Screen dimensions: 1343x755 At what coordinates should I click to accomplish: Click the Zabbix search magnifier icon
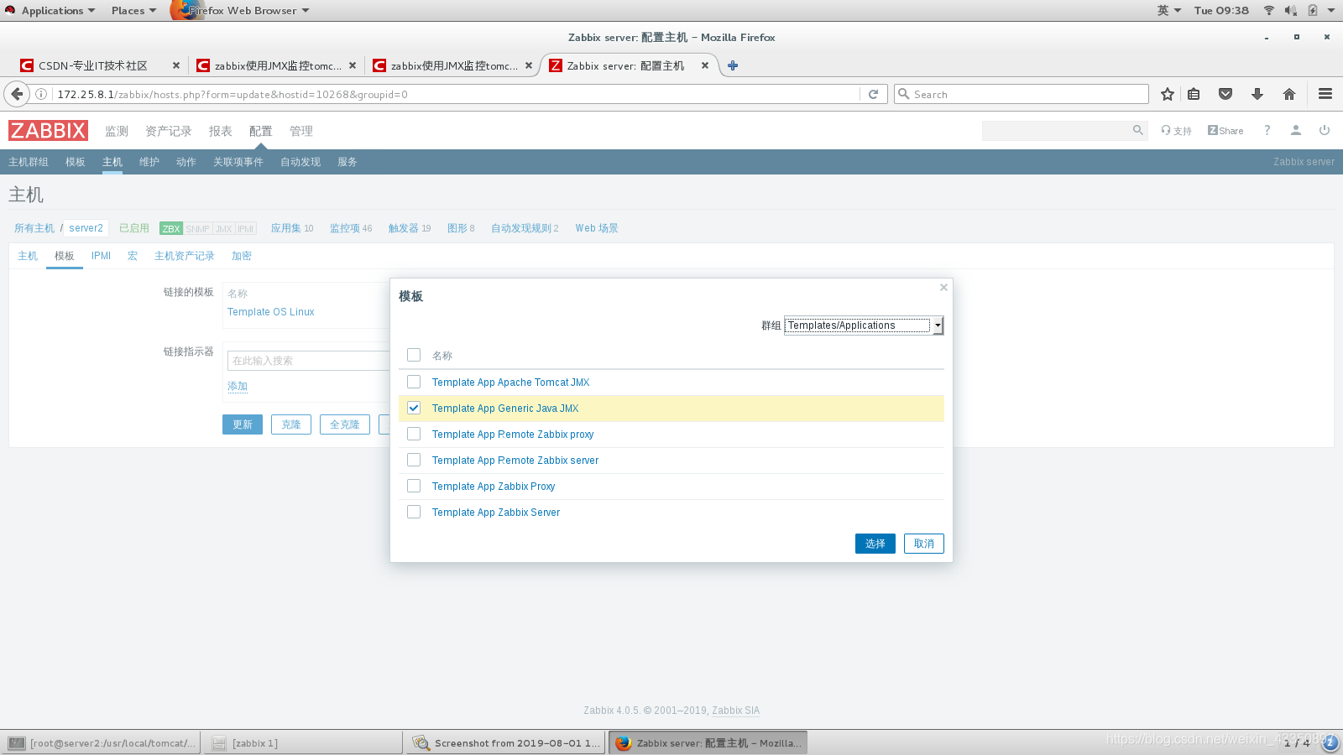(x=1138, y=130)
